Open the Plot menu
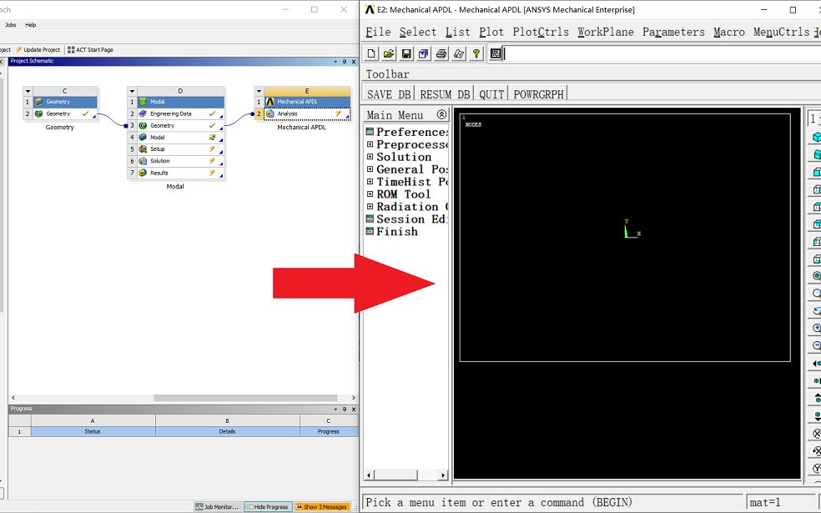 coord(491,32)
